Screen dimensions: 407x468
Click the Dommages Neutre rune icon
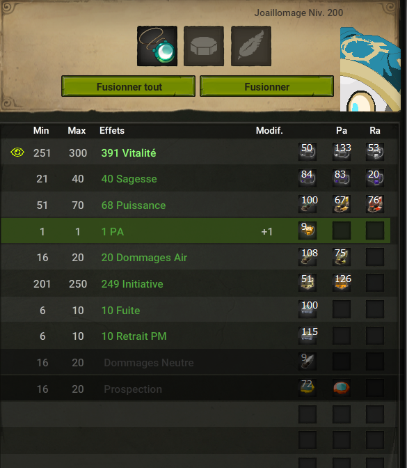coord(308,361)
